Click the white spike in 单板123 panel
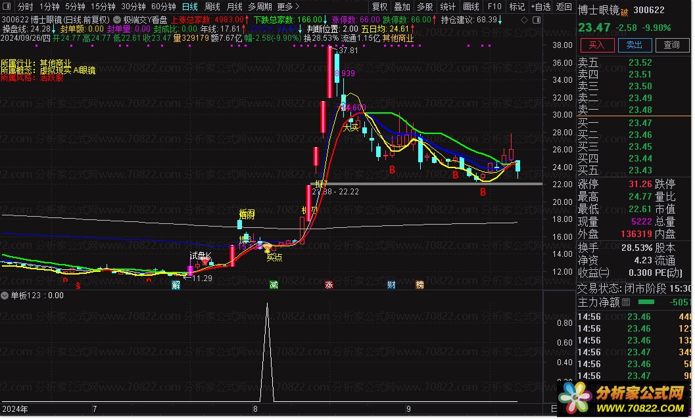This screenshot has height=419, width=695. (267, 352)
